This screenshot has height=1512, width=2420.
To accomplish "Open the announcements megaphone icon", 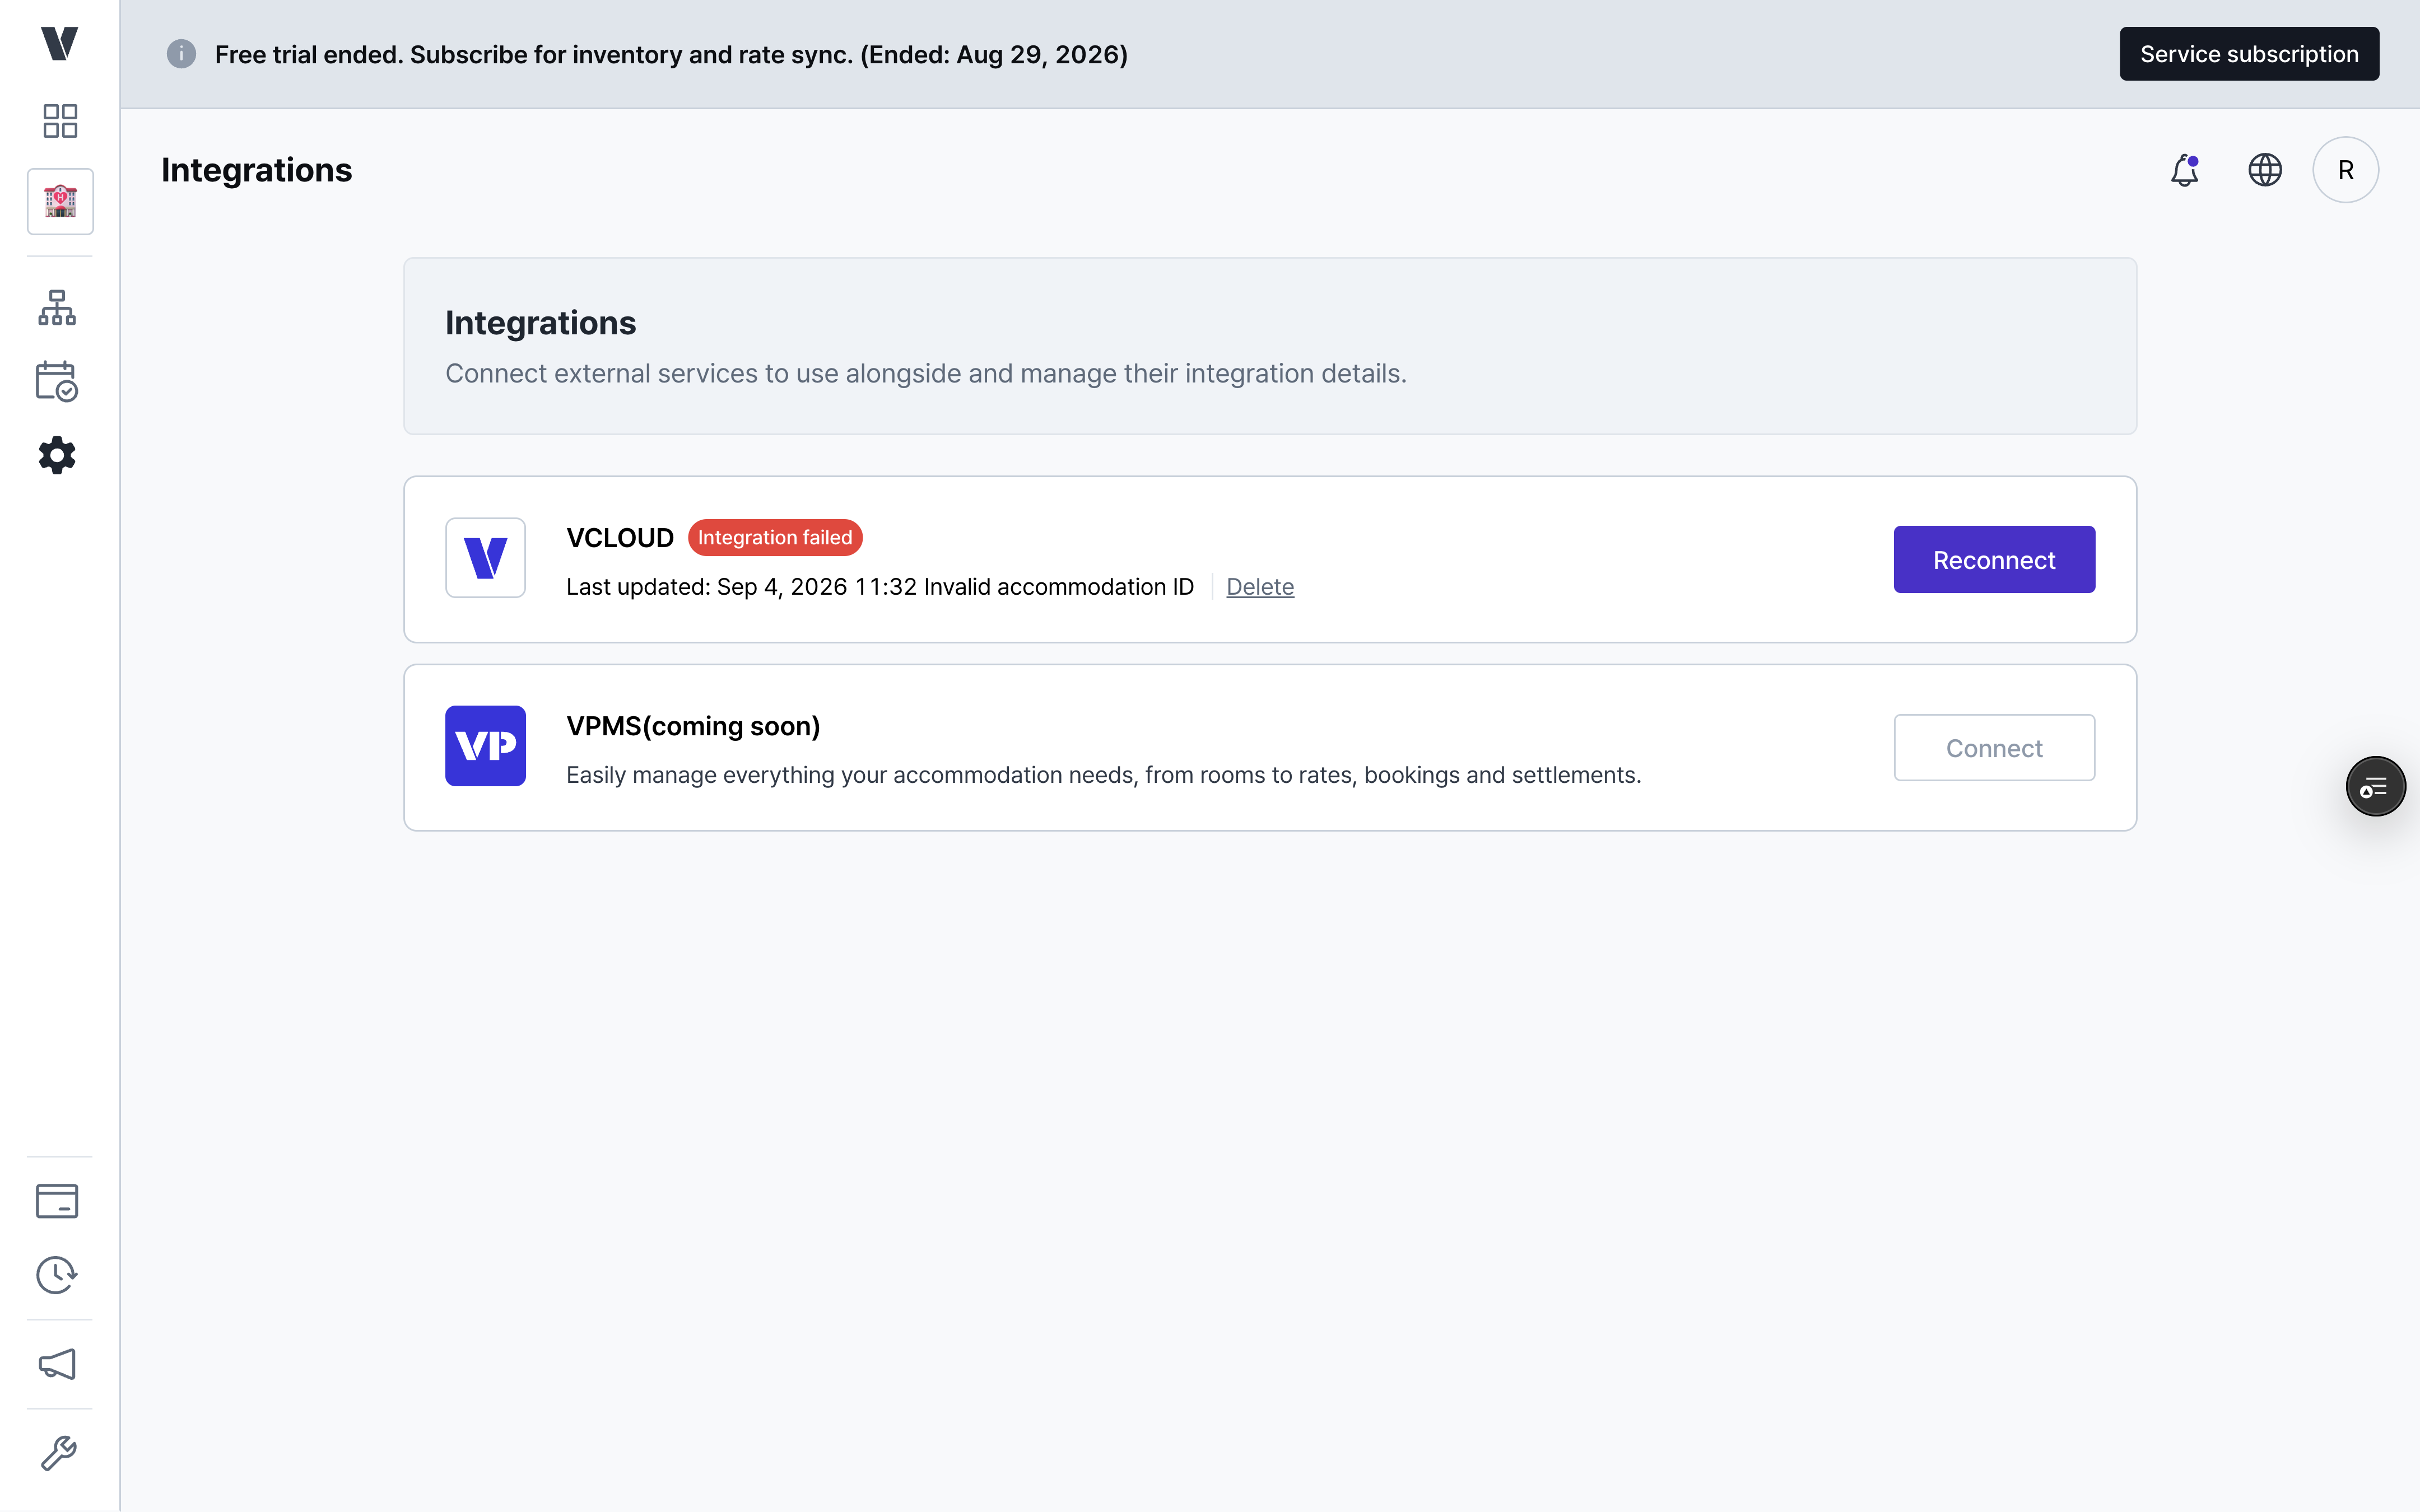I will pos(57,1364).
